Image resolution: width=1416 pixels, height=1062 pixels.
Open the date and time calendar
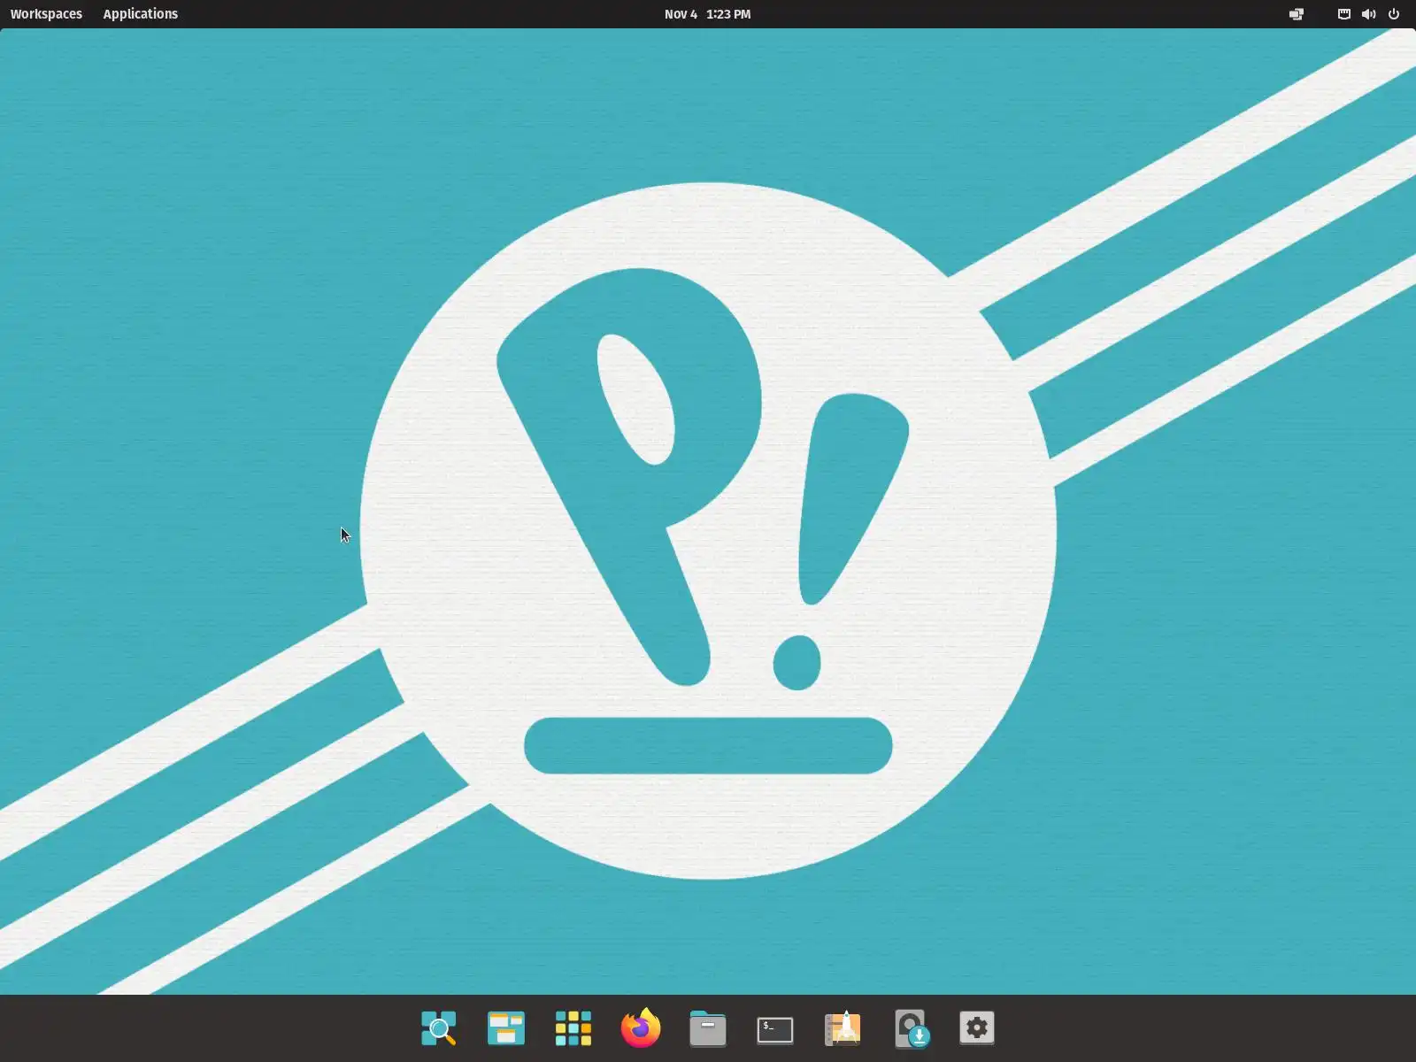(x=707, y=14)
